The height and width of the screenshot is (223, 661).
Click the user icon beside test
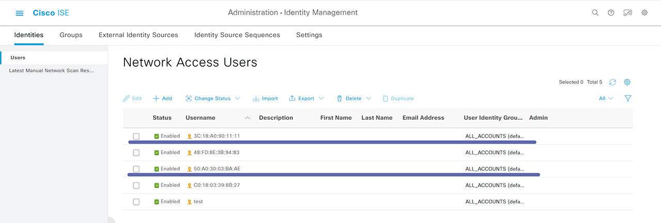click(190, 202)
